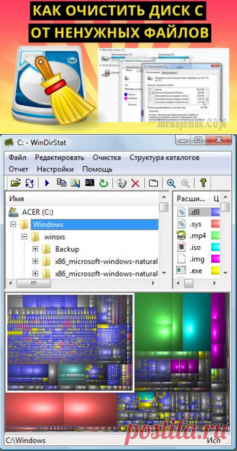Open the Очистка menu

(107, 157)
